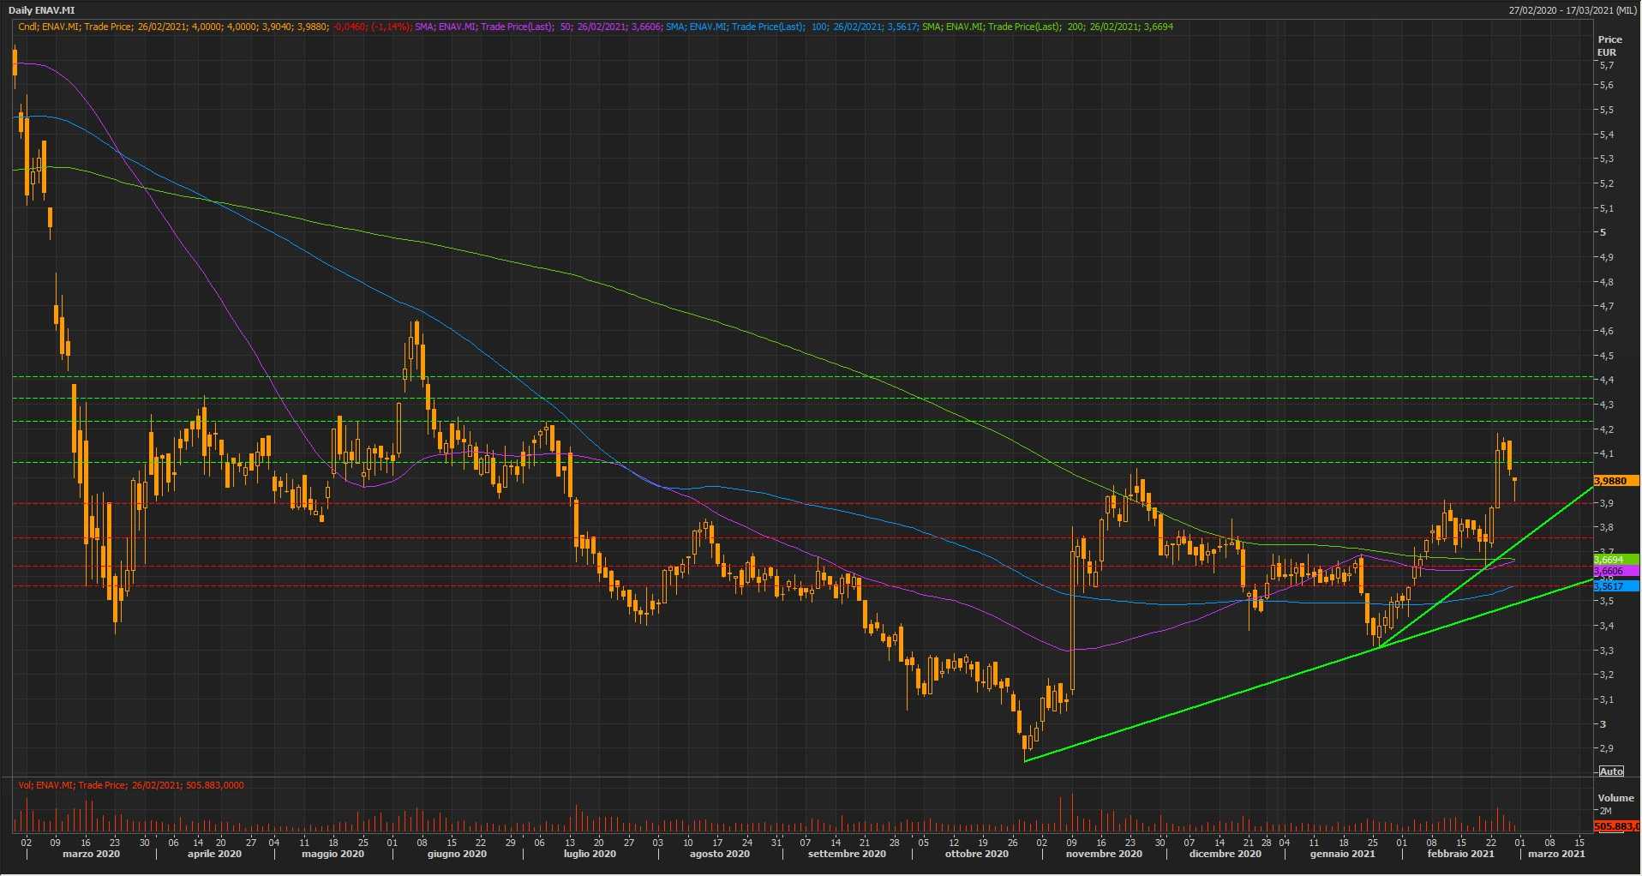
Task: Select the purple 3,6606 SMA 50 value tag
Action: [1615, 571]
